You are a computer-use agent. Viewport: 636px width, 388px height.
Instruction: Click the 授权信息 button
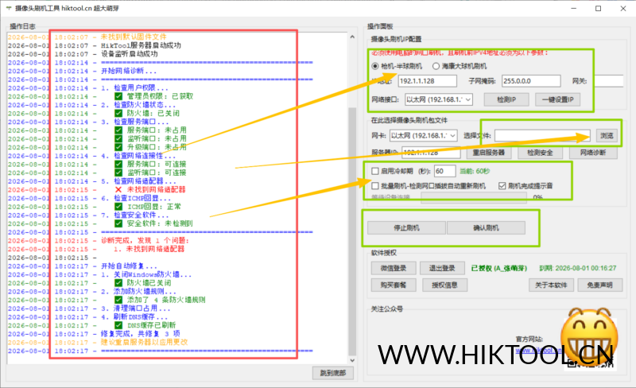(444, 285)
